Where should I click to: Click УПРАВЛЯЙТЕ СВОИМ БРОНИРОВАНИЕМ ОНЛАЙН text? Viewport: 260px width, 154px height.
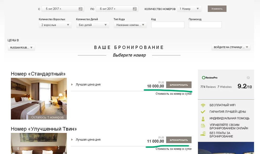(x=229, y=127)
